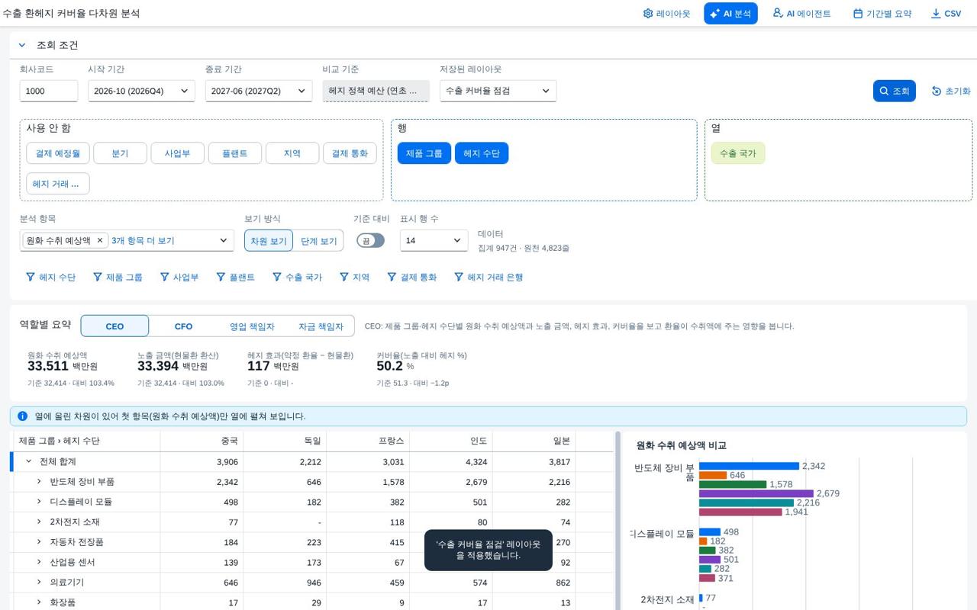Open the 시작 기간 dropdown
The width and height of the screenshot is (977, 610).
(x=141, y=91)
